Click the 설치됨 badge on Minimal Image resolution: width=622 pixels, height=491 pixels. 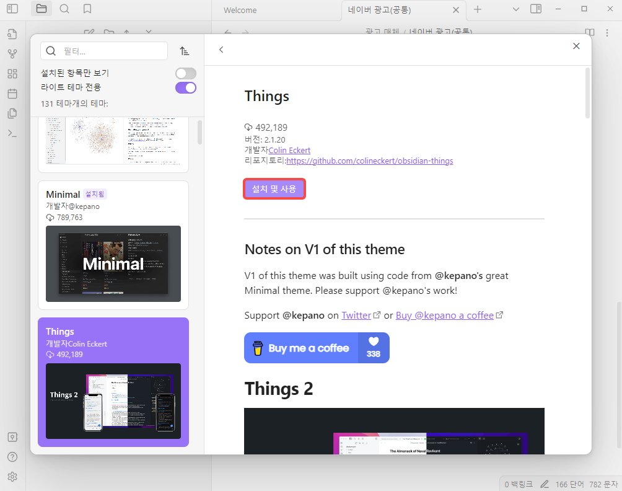[95, 194]
